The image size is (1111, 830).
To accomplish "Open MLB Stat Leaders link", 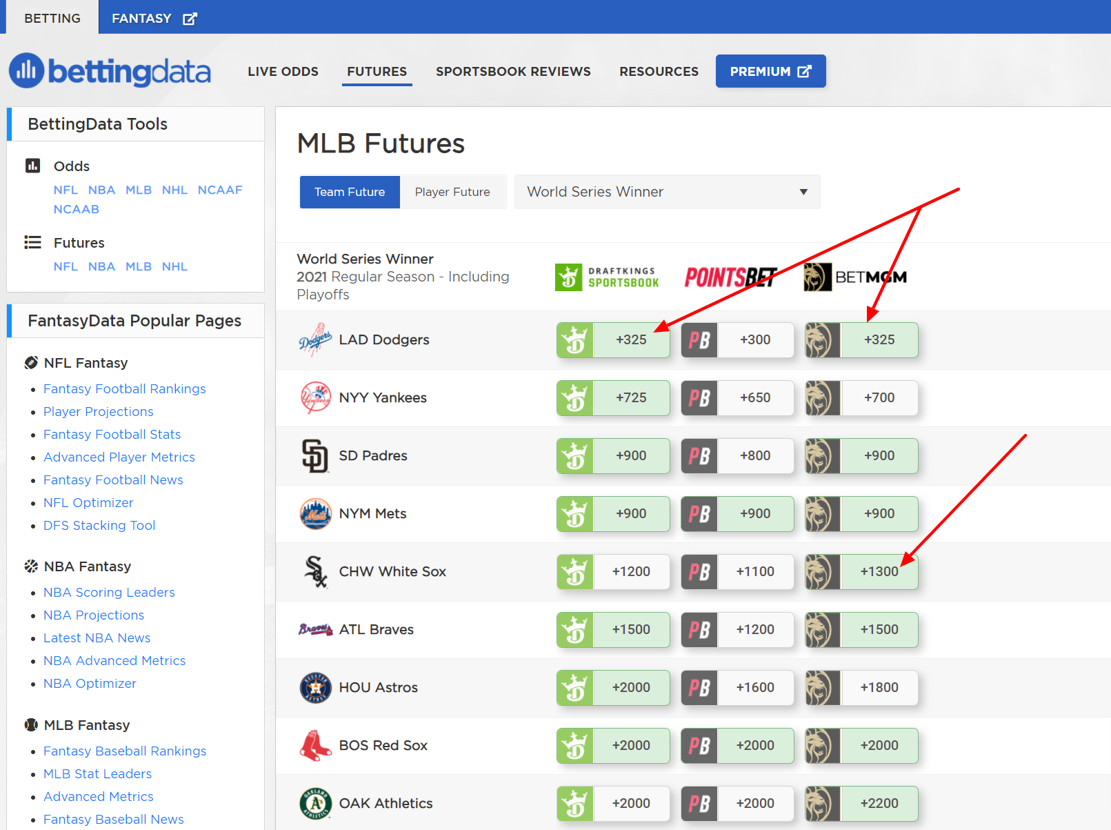I will tap(97, 773).
